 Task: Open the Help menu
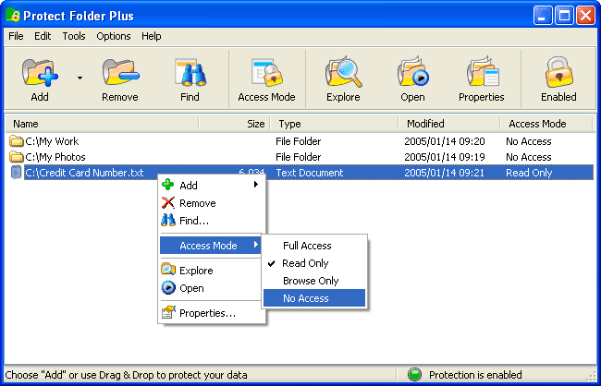coord(152,36)
